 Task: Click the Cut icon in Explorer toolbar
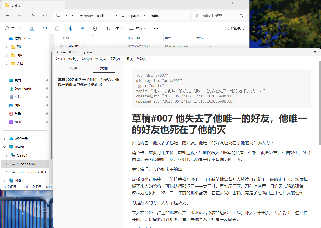[32, 28]
